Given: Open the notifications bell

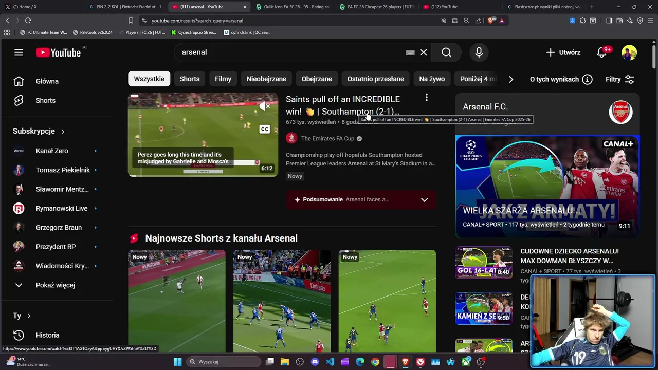Looking at the screenshot, I should coord(602,52).
